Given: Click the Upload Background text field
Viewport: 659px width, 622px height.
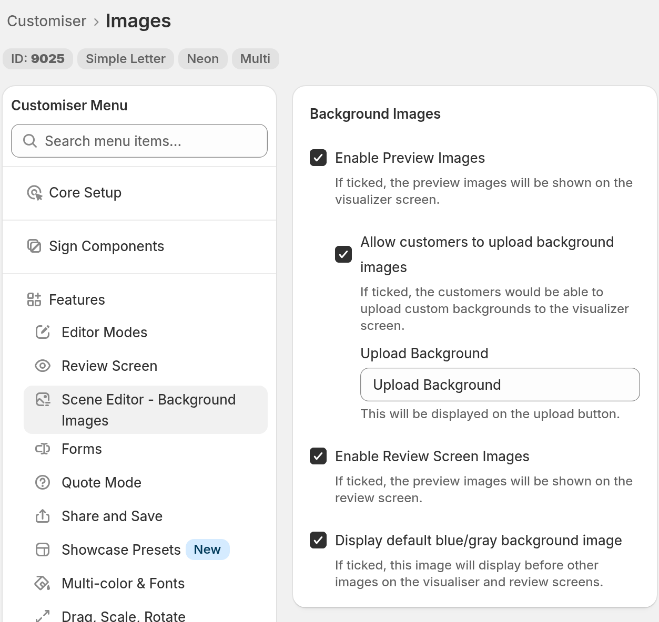Looking at the screenshot, I should pos(500,385).
